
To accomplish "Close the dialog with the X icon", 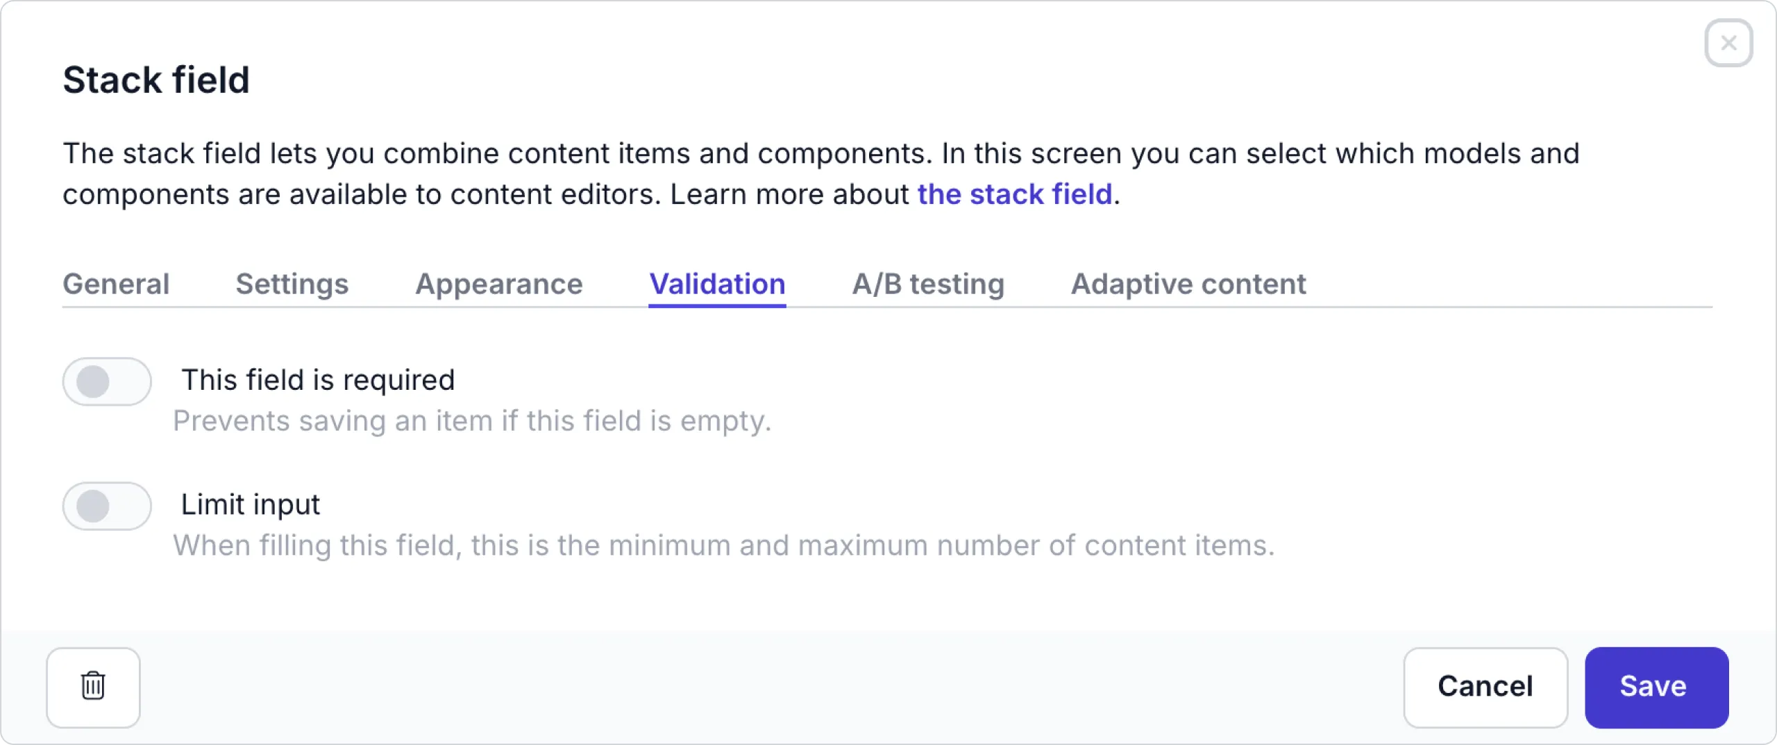I will 1728,43.
